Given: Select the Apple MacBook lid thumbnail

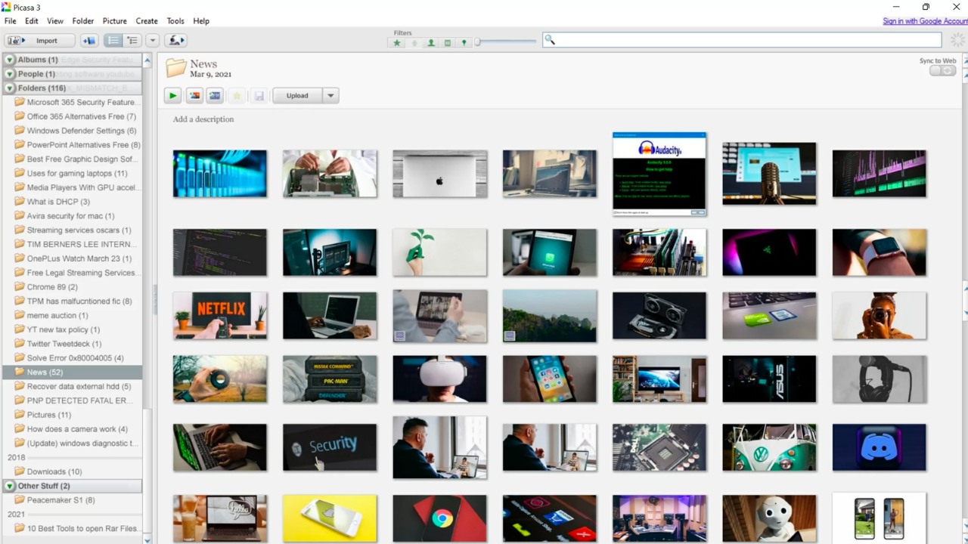Looking at the screenshot, I should [440, 174].
